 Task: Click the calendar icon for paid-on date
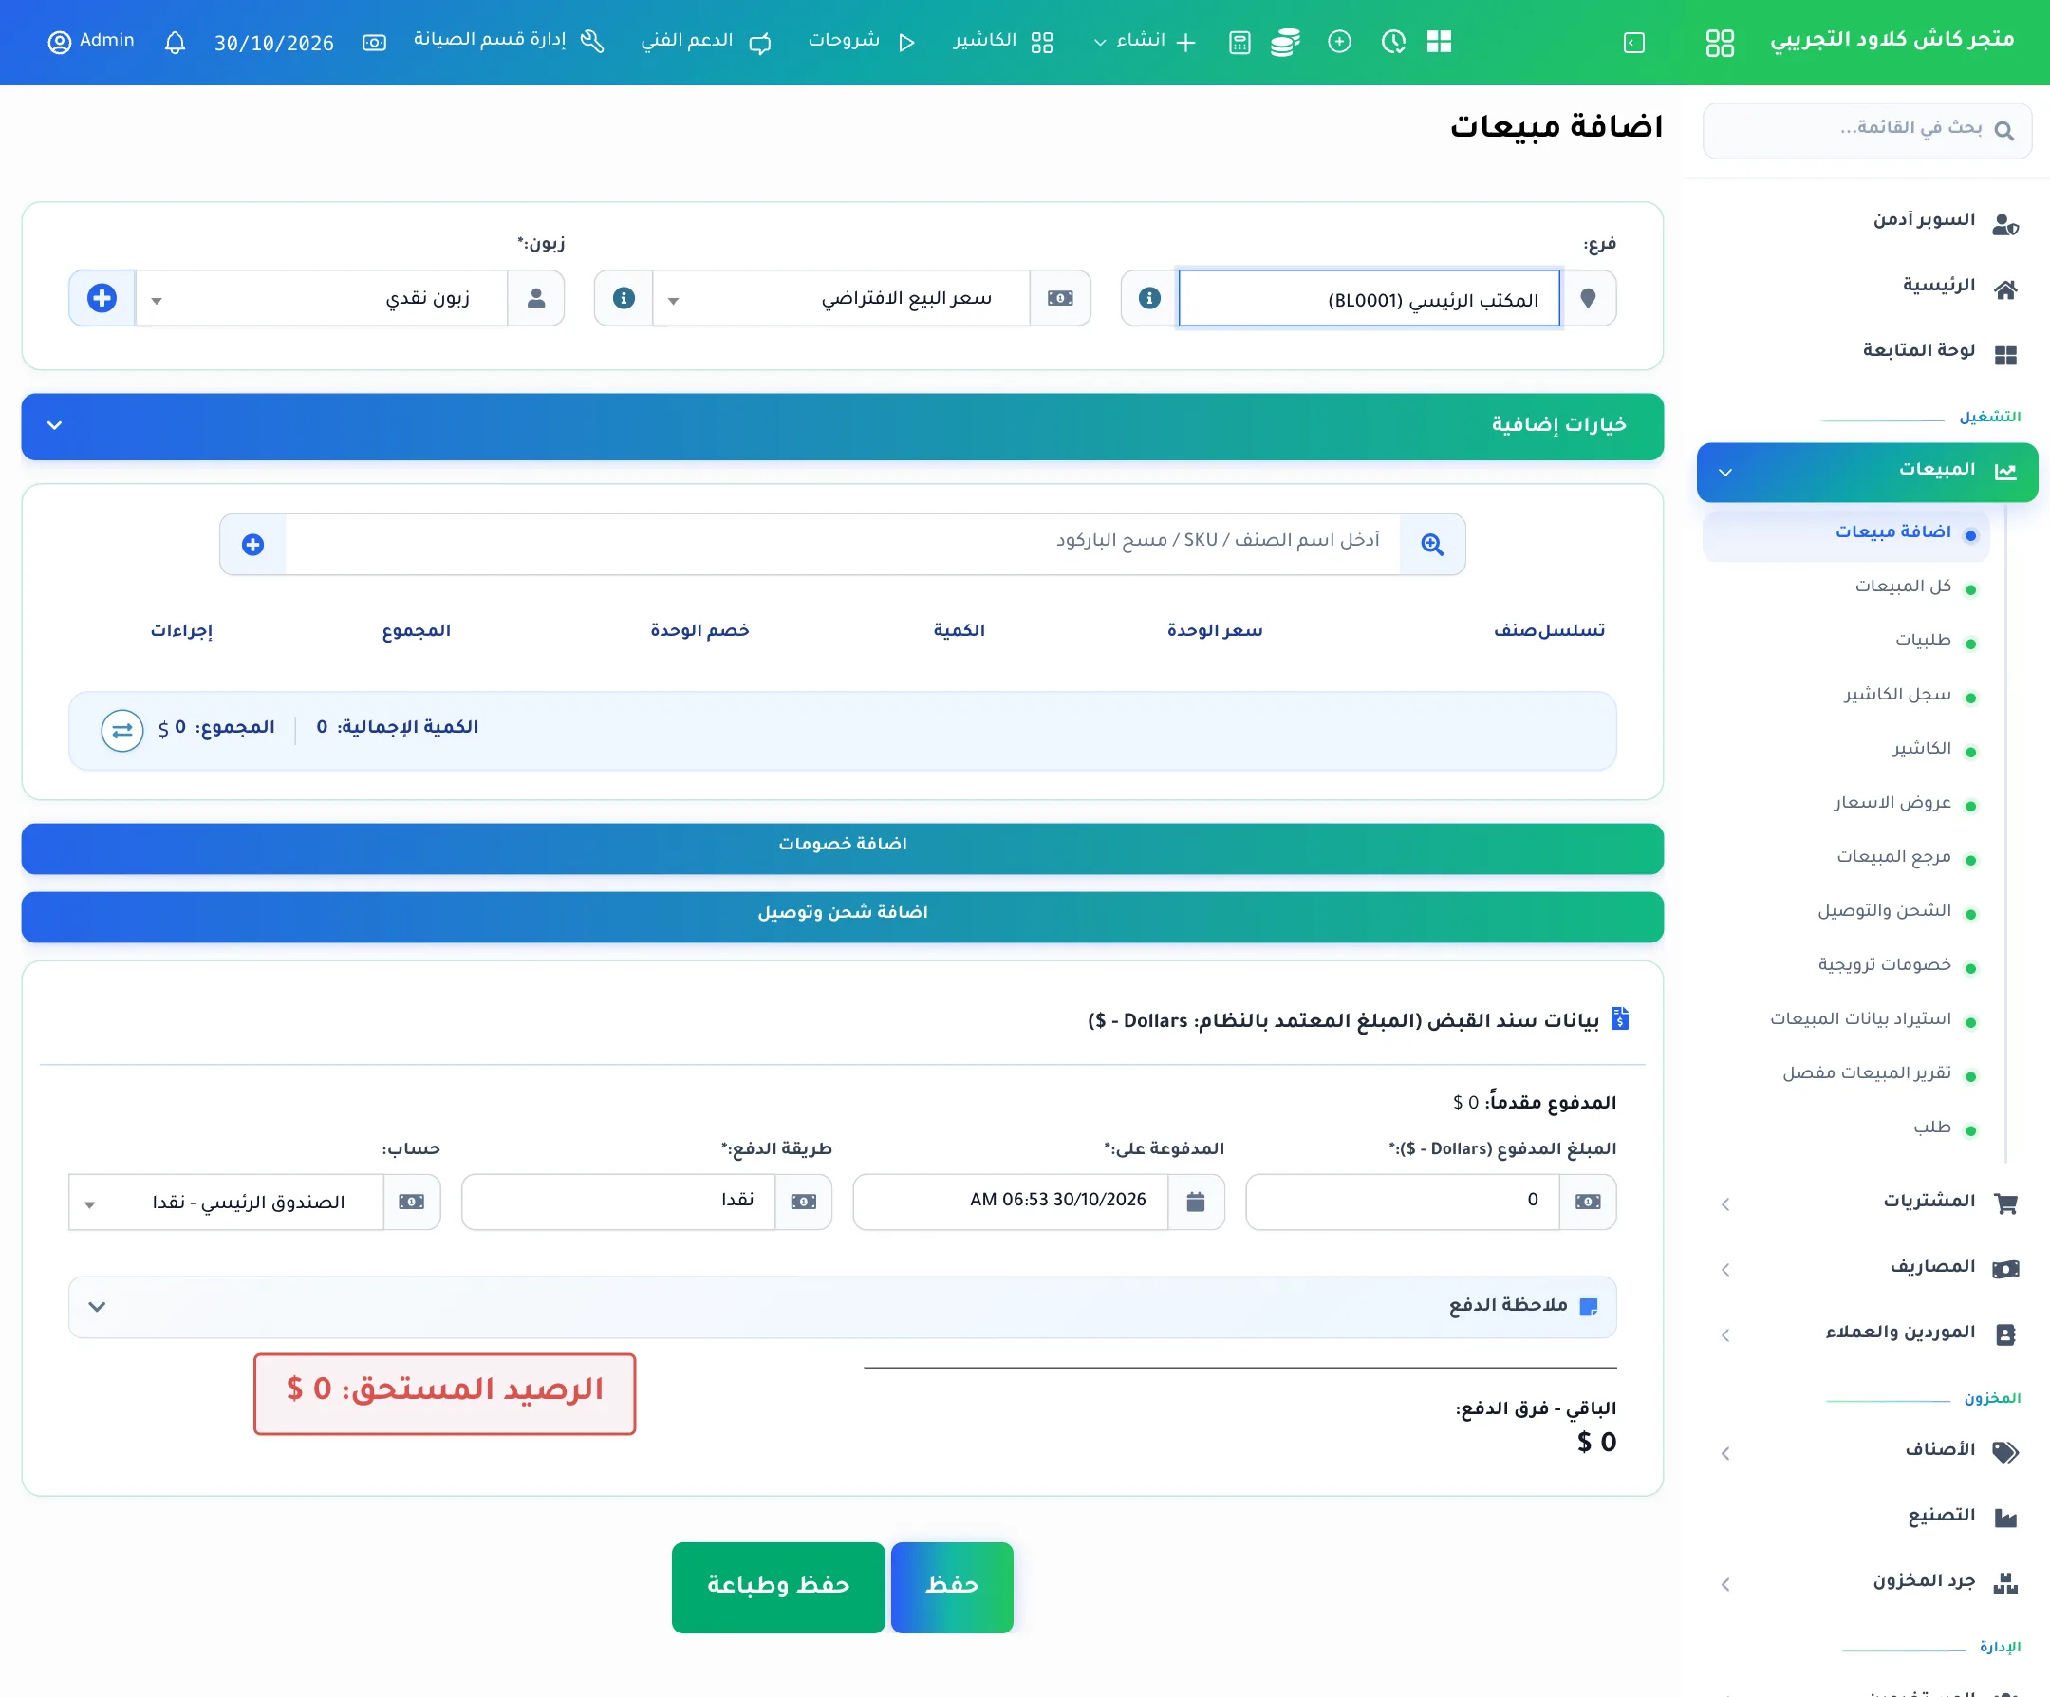tap(1196, 1202)
